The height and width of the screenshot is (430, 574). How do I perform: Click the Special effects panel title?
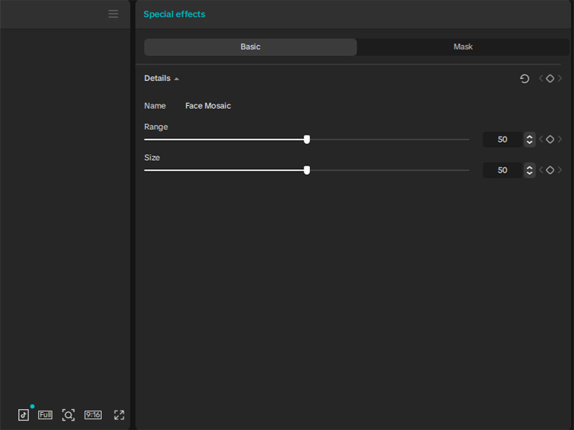pyautogui.click(x=174, y=14)
